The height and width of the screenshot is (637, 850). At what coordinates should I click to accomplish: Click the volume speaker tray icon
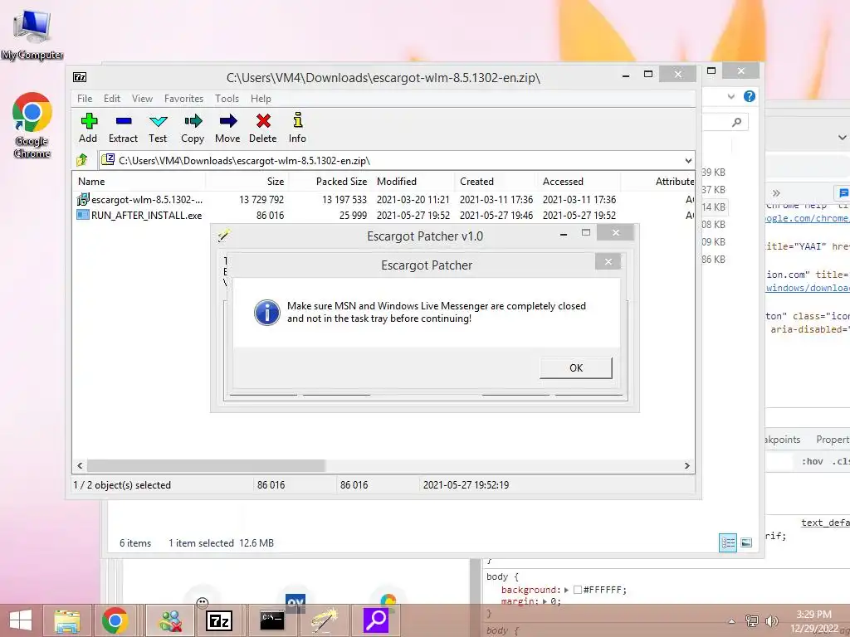click(771, 620)
